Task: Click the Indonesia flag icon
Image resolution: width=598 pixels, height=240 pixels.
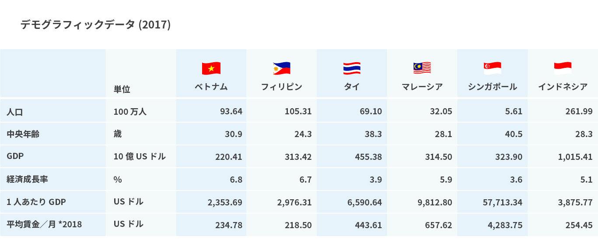Action: pyautogui.click(x=563, y=68)
